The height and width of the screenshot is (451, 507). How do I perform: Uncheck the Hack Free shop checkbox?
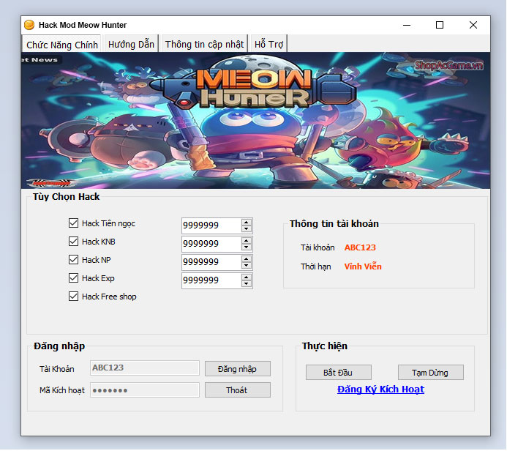pos(73,297)
